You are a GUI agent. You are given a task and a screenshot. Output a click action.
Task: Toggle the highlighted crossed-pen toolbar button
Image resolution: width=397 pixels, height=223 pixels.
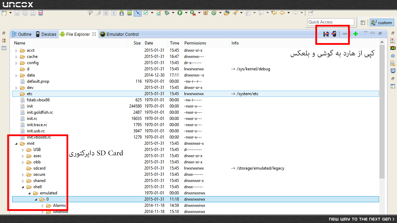pyautogui.click(x=138, y=13)
